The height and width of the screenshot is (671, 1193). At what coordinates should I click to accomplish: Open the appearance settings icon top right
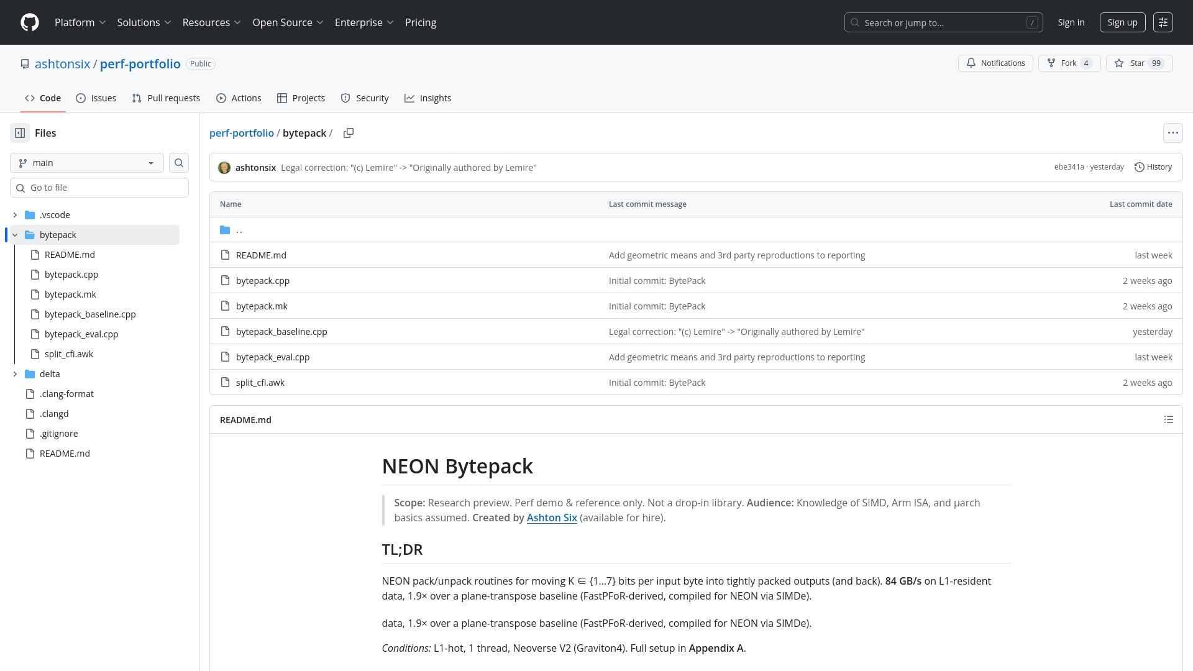coord(1163,22)
